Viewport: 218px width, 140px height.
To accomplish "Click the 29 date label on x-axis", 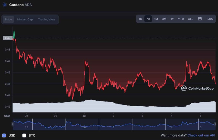I will click(26, 116).
